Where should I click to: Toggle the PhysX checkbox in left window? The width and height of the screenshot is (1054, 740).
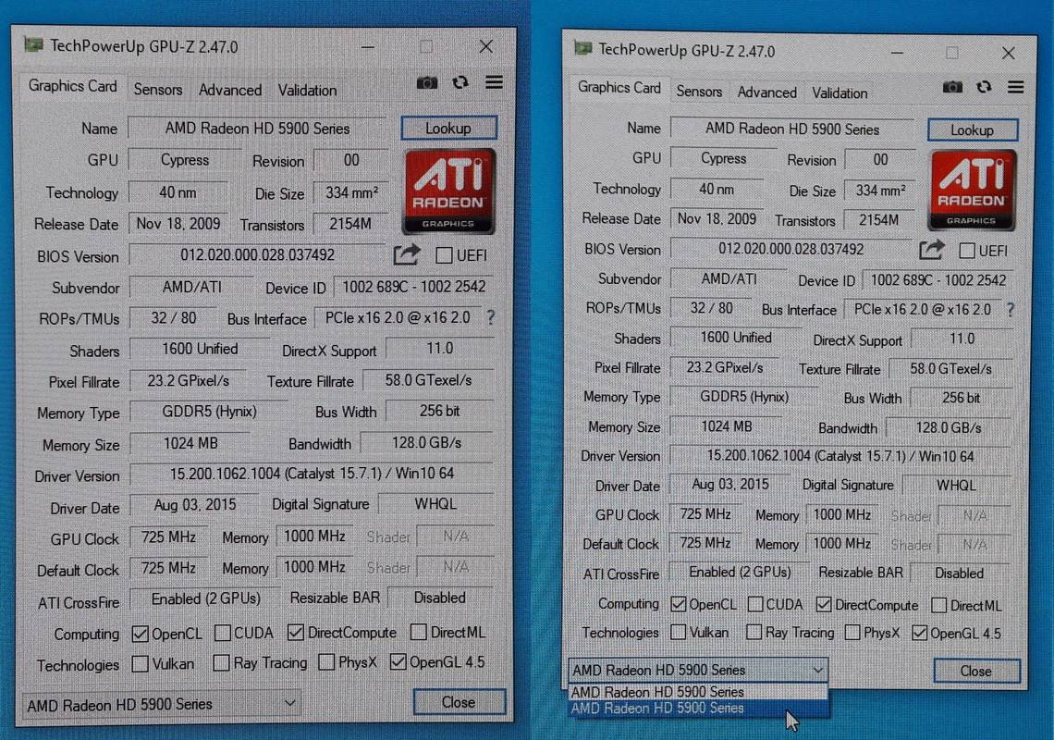click(326, 662)
